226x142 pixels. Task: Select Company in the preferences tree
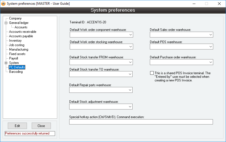[15, 18]
